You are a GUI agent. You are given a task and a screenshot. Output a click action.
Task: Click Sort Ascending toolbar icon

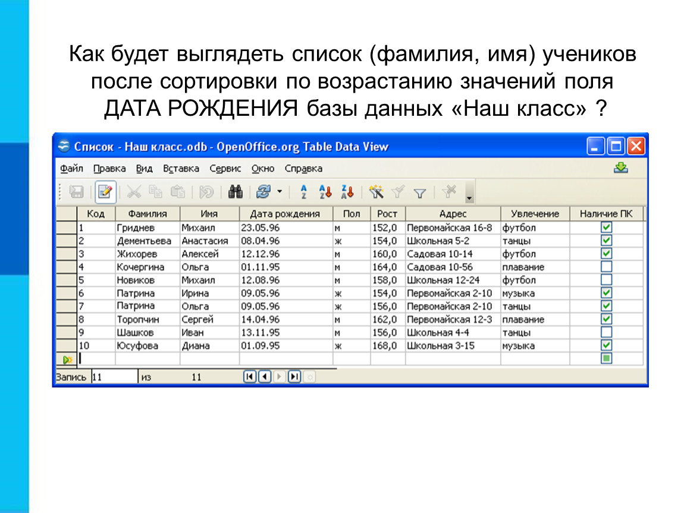[x=325, y=192]
